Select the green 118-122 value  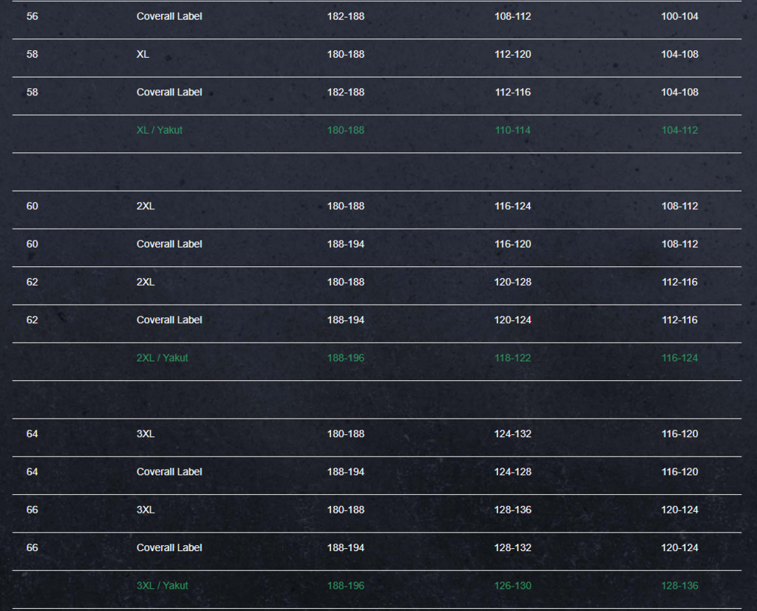pos(513,358)
